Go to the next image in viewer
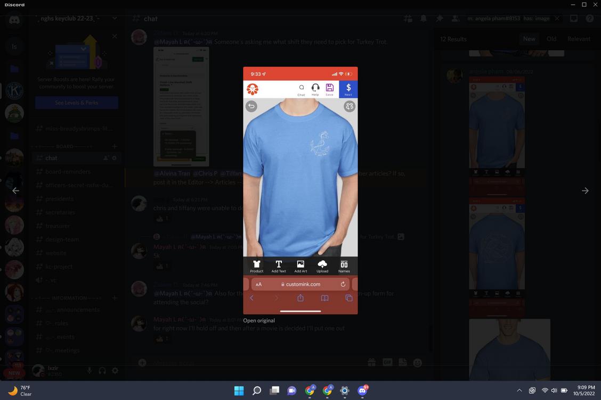This screenshot has height=400, width=601. click(x=585, y=190)
